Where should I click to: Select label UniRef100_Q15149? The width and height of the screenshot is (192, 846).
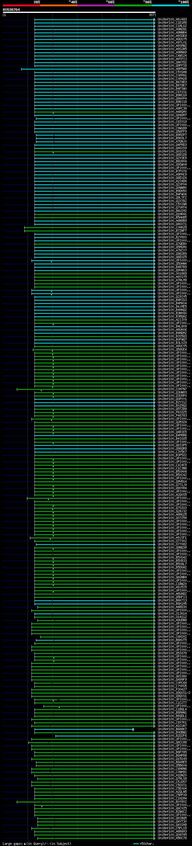pos(172,759)
